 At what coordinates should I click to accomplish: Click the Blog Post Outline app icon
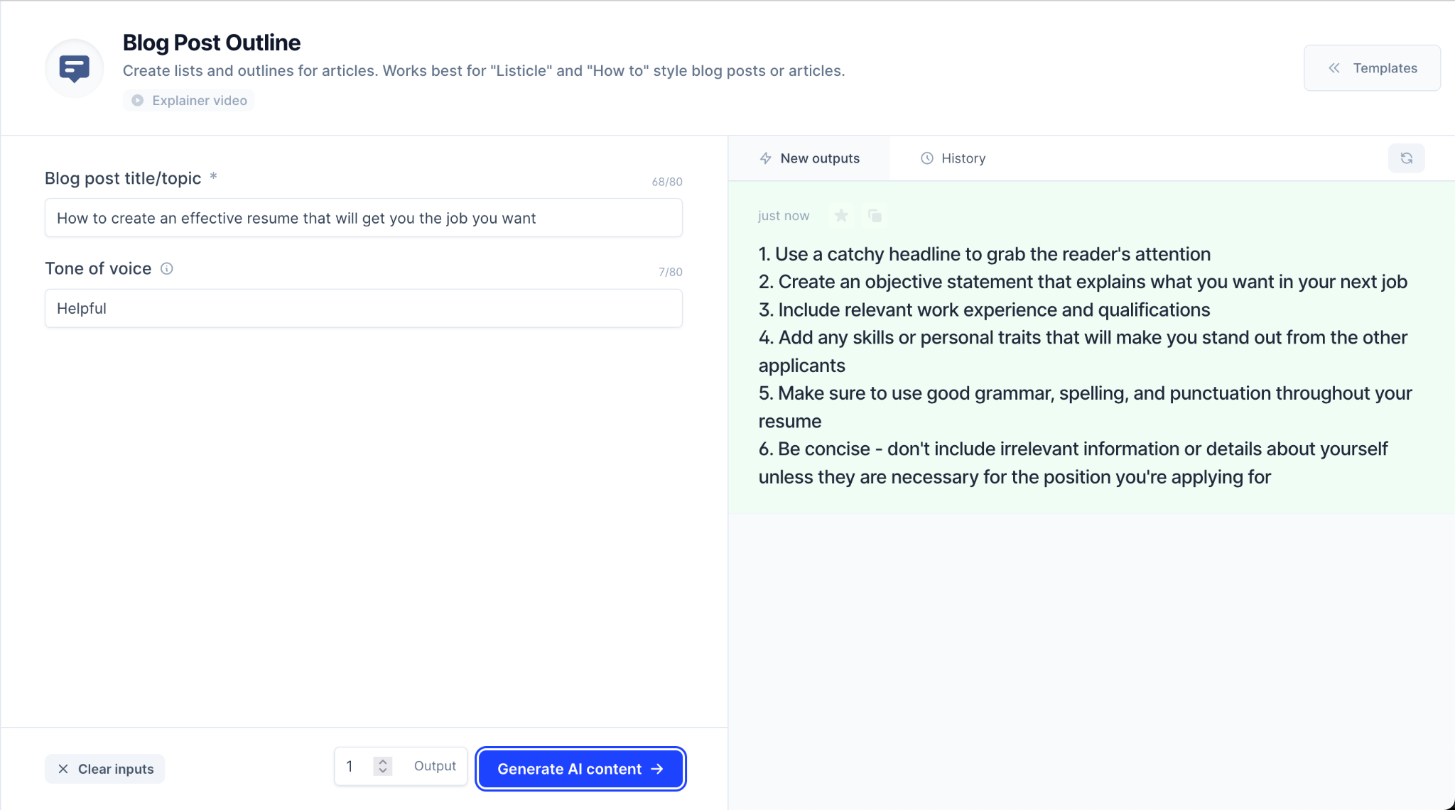coord(75,68)
